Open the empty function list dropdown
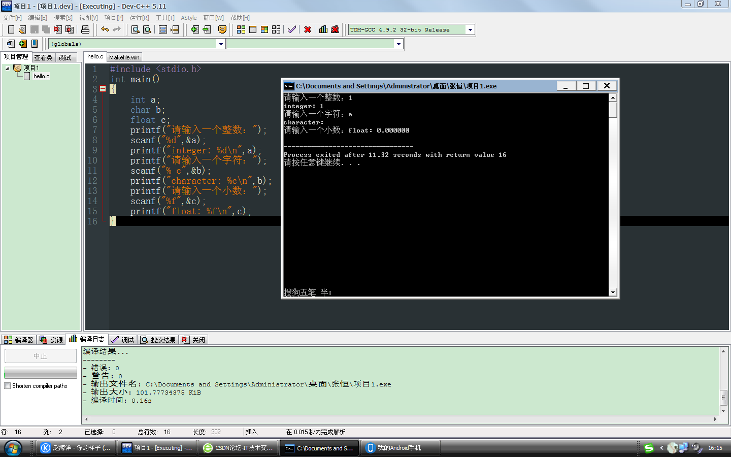Viewport: 731px width, 457px height. tap(398, 44)
